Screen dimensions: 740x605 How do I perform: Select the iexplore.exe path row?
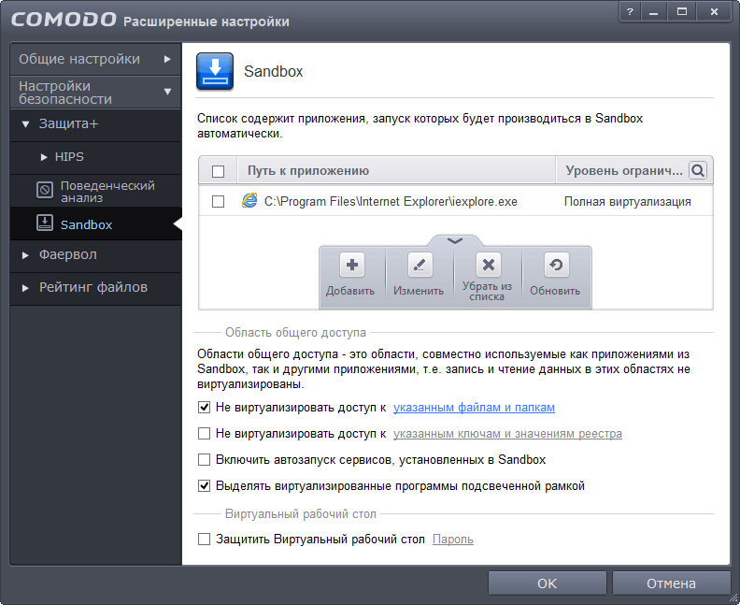click(x=456, y=202)
